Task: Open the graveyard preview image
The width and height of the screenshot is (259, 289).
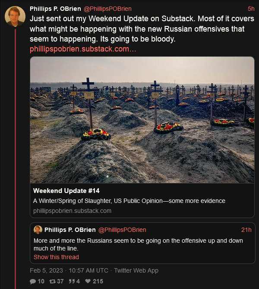Action: pyautogui.click(x=142, y=120)
